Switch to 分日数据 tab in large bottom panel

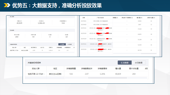click(x=139, y=63)
